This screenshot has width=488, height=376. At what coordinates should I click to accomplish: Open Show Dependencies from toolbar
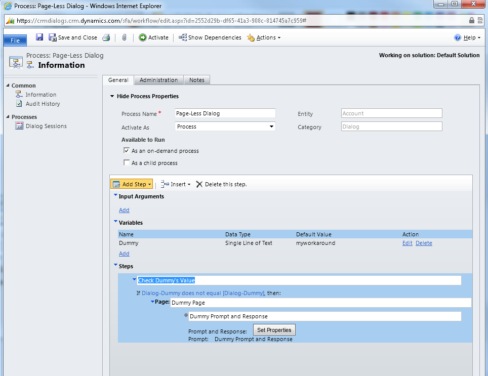[210, 37]
